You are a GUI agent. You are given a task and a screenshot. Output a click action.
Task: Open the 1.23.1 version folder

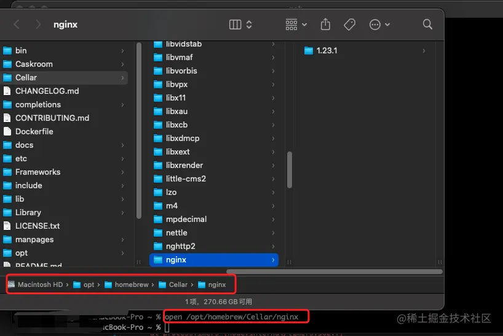365,50
